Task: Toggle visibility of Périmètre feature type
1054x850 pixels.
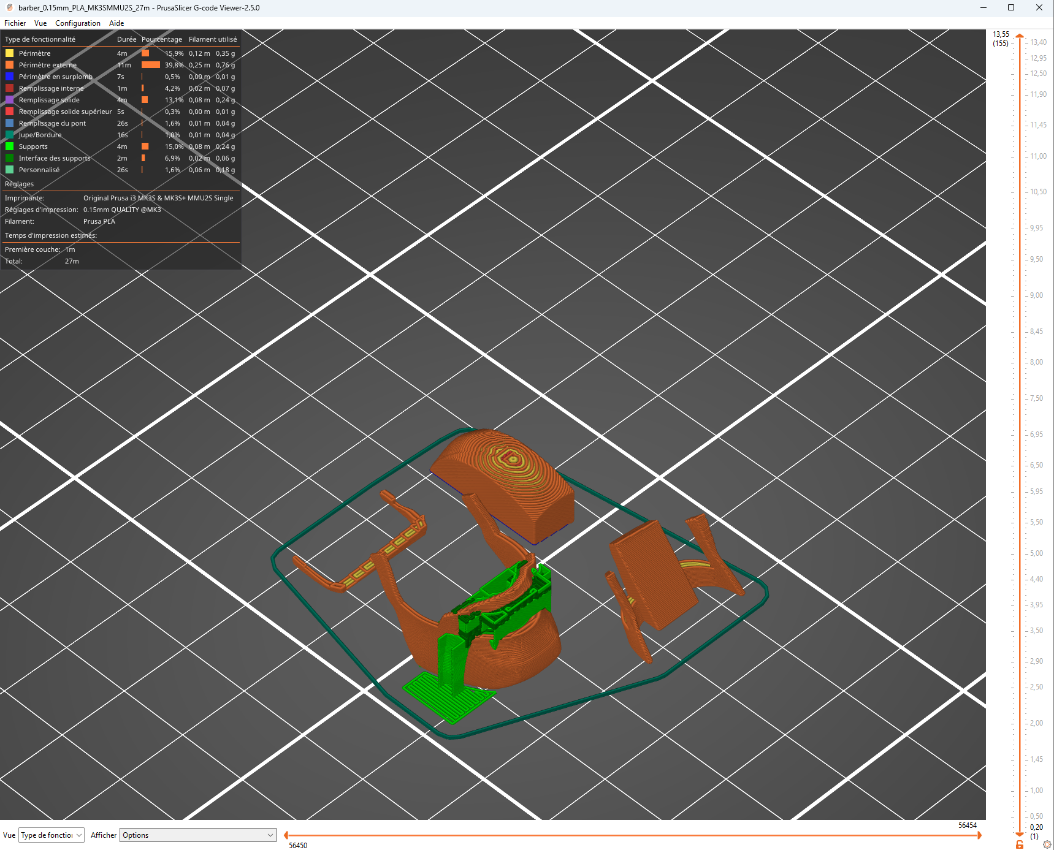Action: (35, 53)
